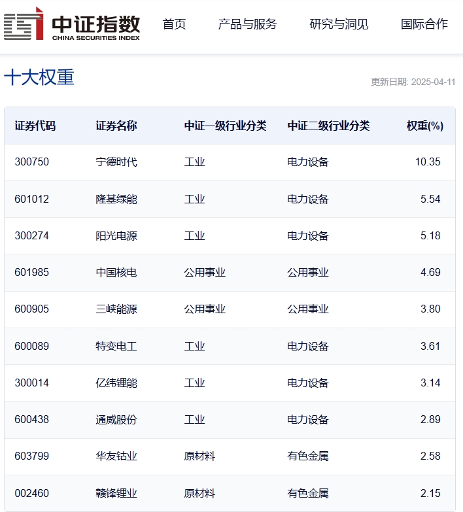
Task: Click the weight value 10.35
Action: click(x=428, y=162)
